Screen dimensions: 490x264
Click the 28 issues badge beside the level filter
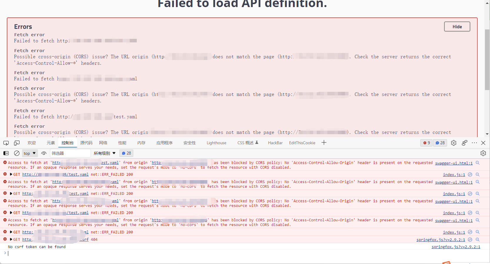click(126, 153)
